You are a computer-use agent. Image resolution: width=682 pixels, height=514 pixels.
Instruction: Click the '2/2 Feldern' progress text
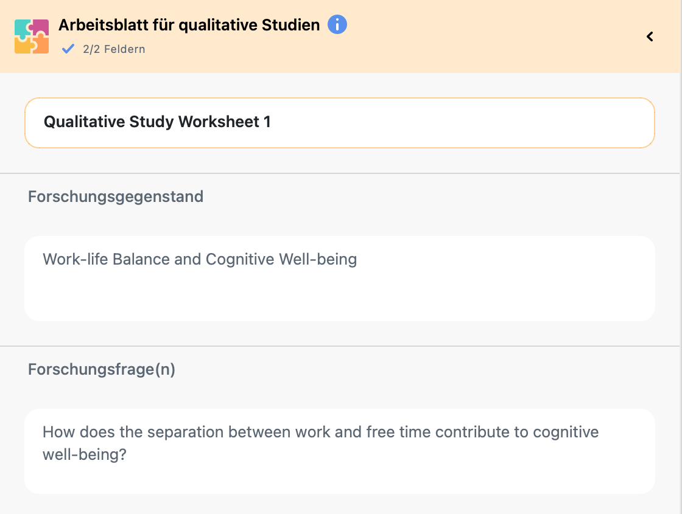click(x=114, y=49)
